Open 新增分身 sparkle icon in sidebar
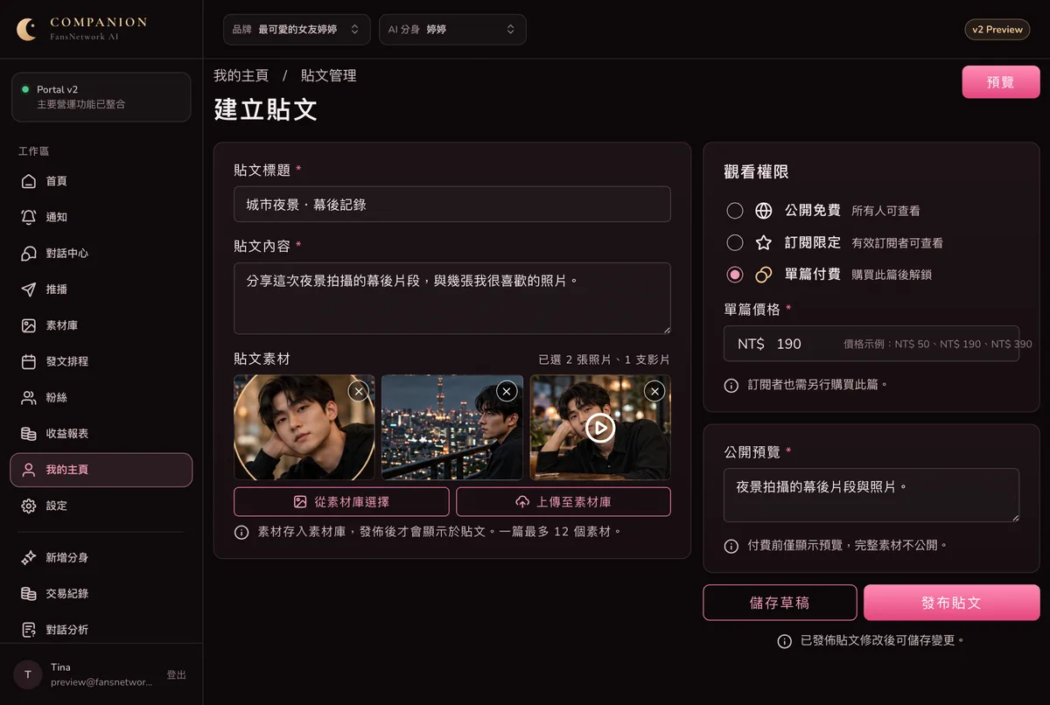The height and width of the screenshot is (705, 1050). [x=29, y=558]
